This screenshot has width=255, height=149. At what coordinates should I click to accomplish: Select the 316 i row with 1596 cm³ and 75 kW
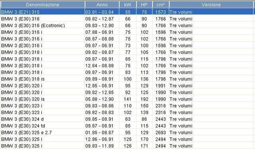click(127, 32)
